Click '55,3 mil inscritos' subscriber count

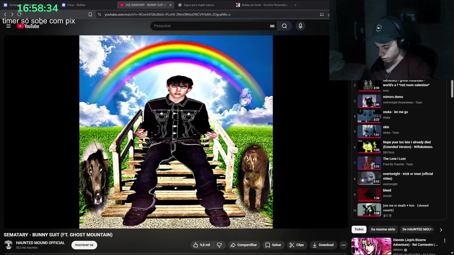[x=27, y=248]
